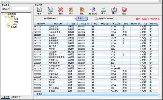Click the 退出 exit icon
The width and height of the screenshot is (163, 100).
point(124,9)
